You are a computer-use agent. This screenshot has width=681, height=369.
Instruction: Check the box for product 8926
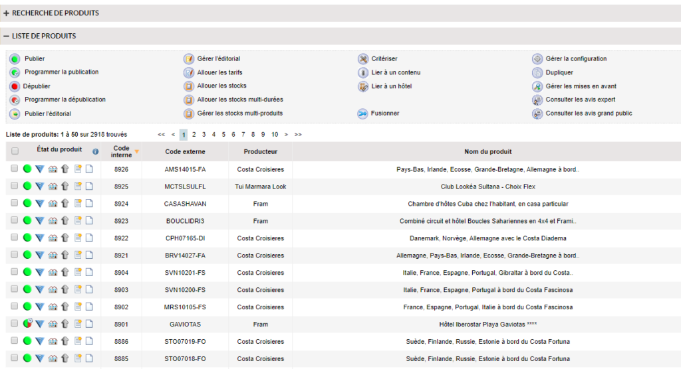click(15, 169)
